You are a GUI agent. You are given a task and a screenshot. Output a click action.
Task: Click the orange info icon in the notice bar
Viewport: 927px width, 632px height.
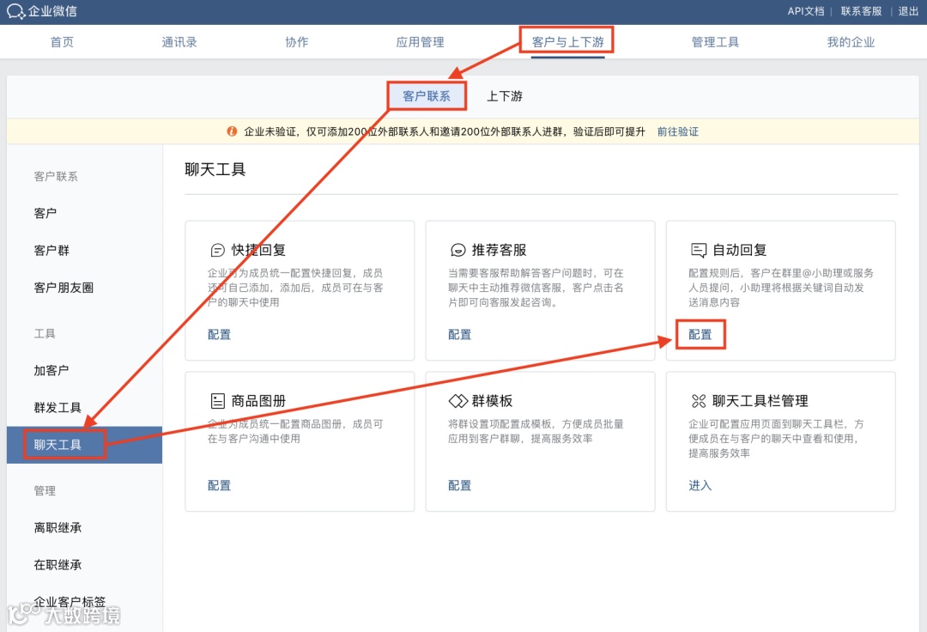click(x=232, y=131)
